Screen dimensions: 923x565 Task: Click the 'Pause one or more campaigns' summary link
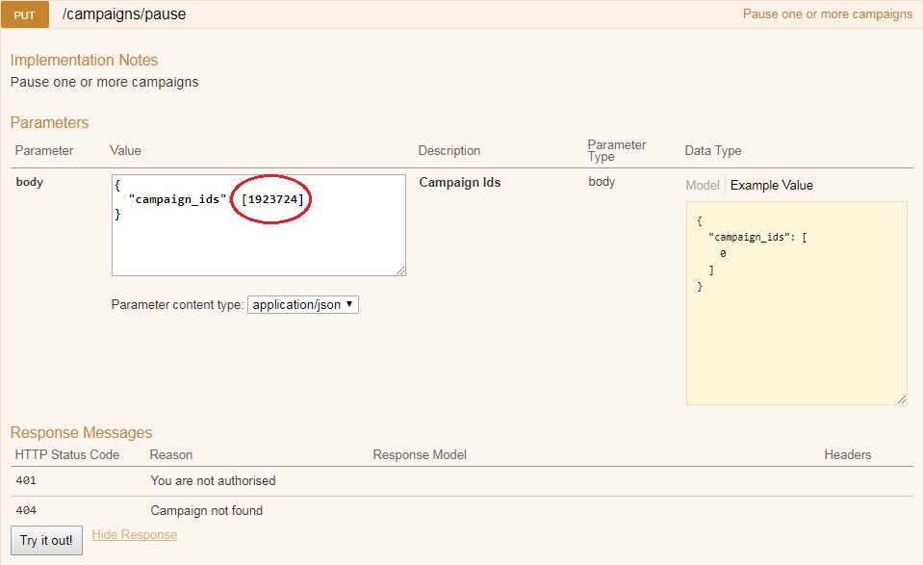click(x=827, y=14)
